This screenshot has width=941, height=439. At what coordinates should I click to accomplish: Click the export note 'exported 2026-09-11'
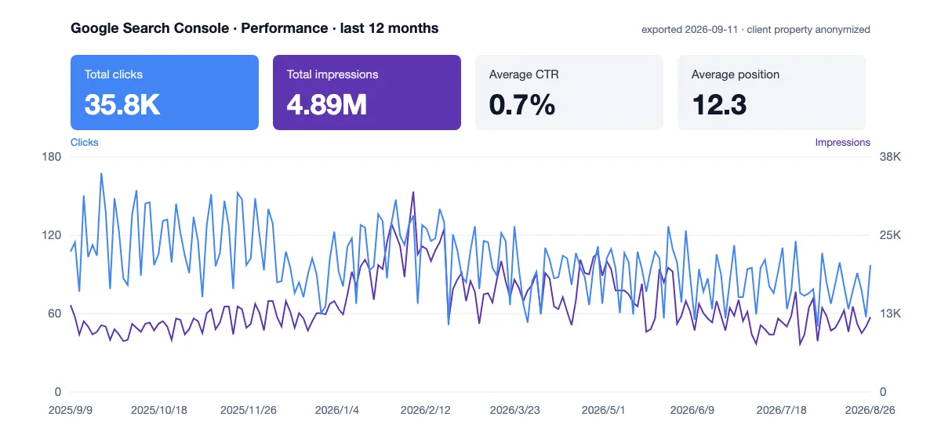click(690, 30)
